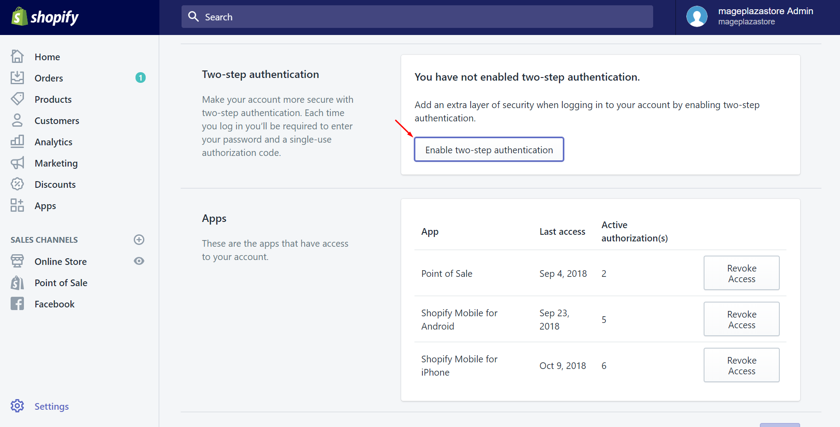
Task: Enable two-step authentication button
Action: [x=489, y=149]
